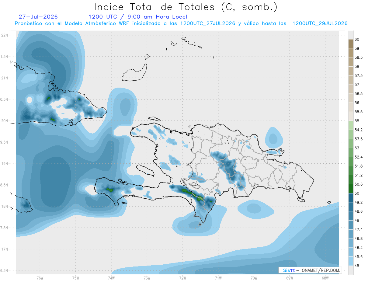Click the colorbar label '51.8'
This screenshot has width=365, height=282.
359,166
